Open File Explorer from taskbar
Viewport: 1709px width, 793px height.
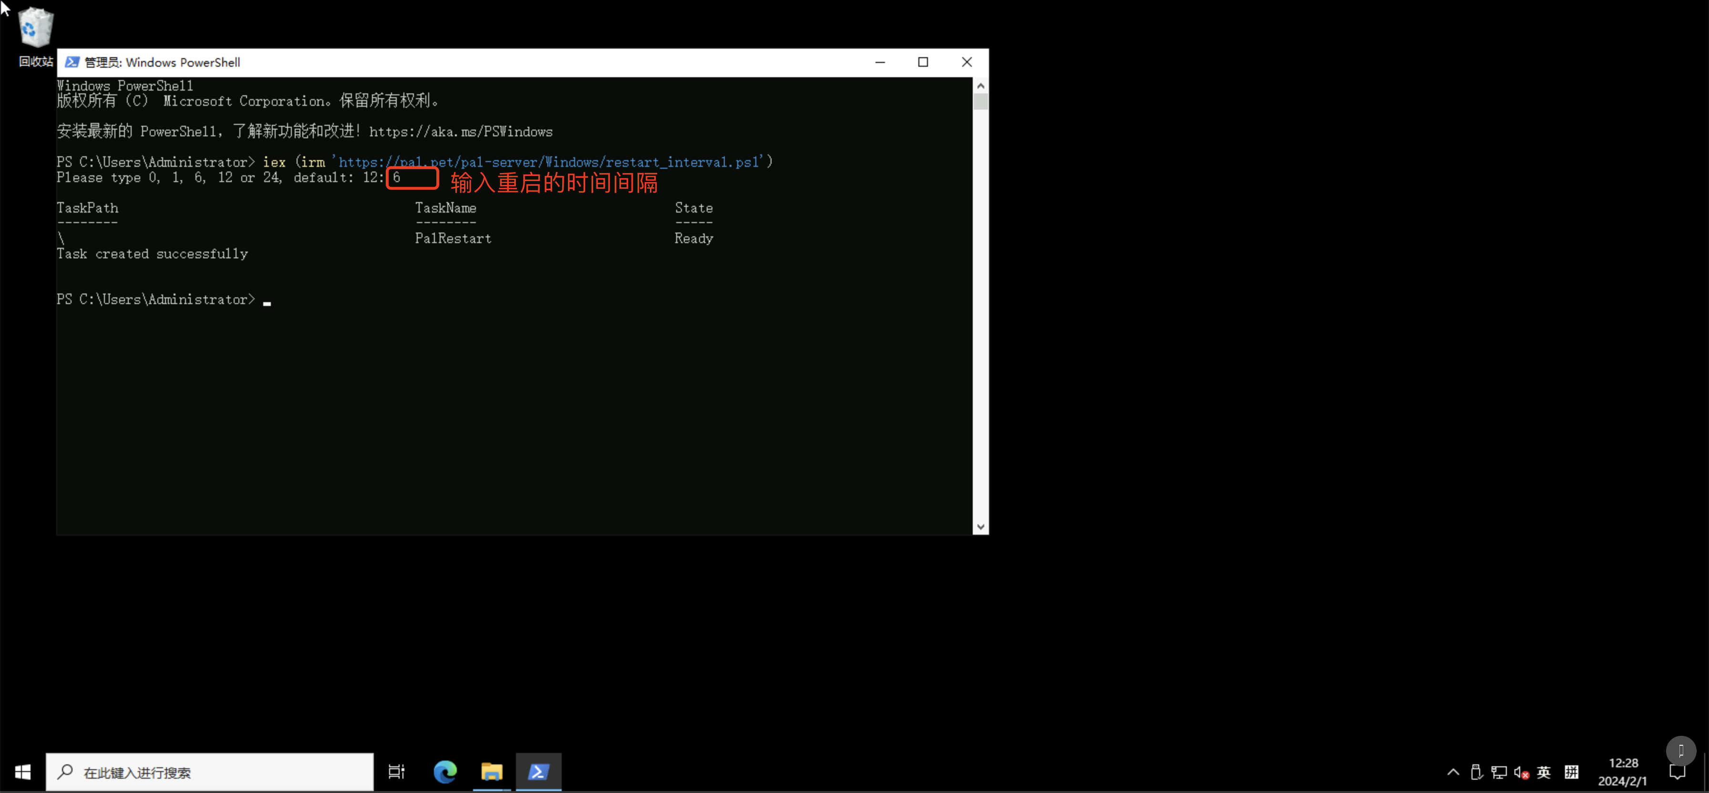pos(492,772)
